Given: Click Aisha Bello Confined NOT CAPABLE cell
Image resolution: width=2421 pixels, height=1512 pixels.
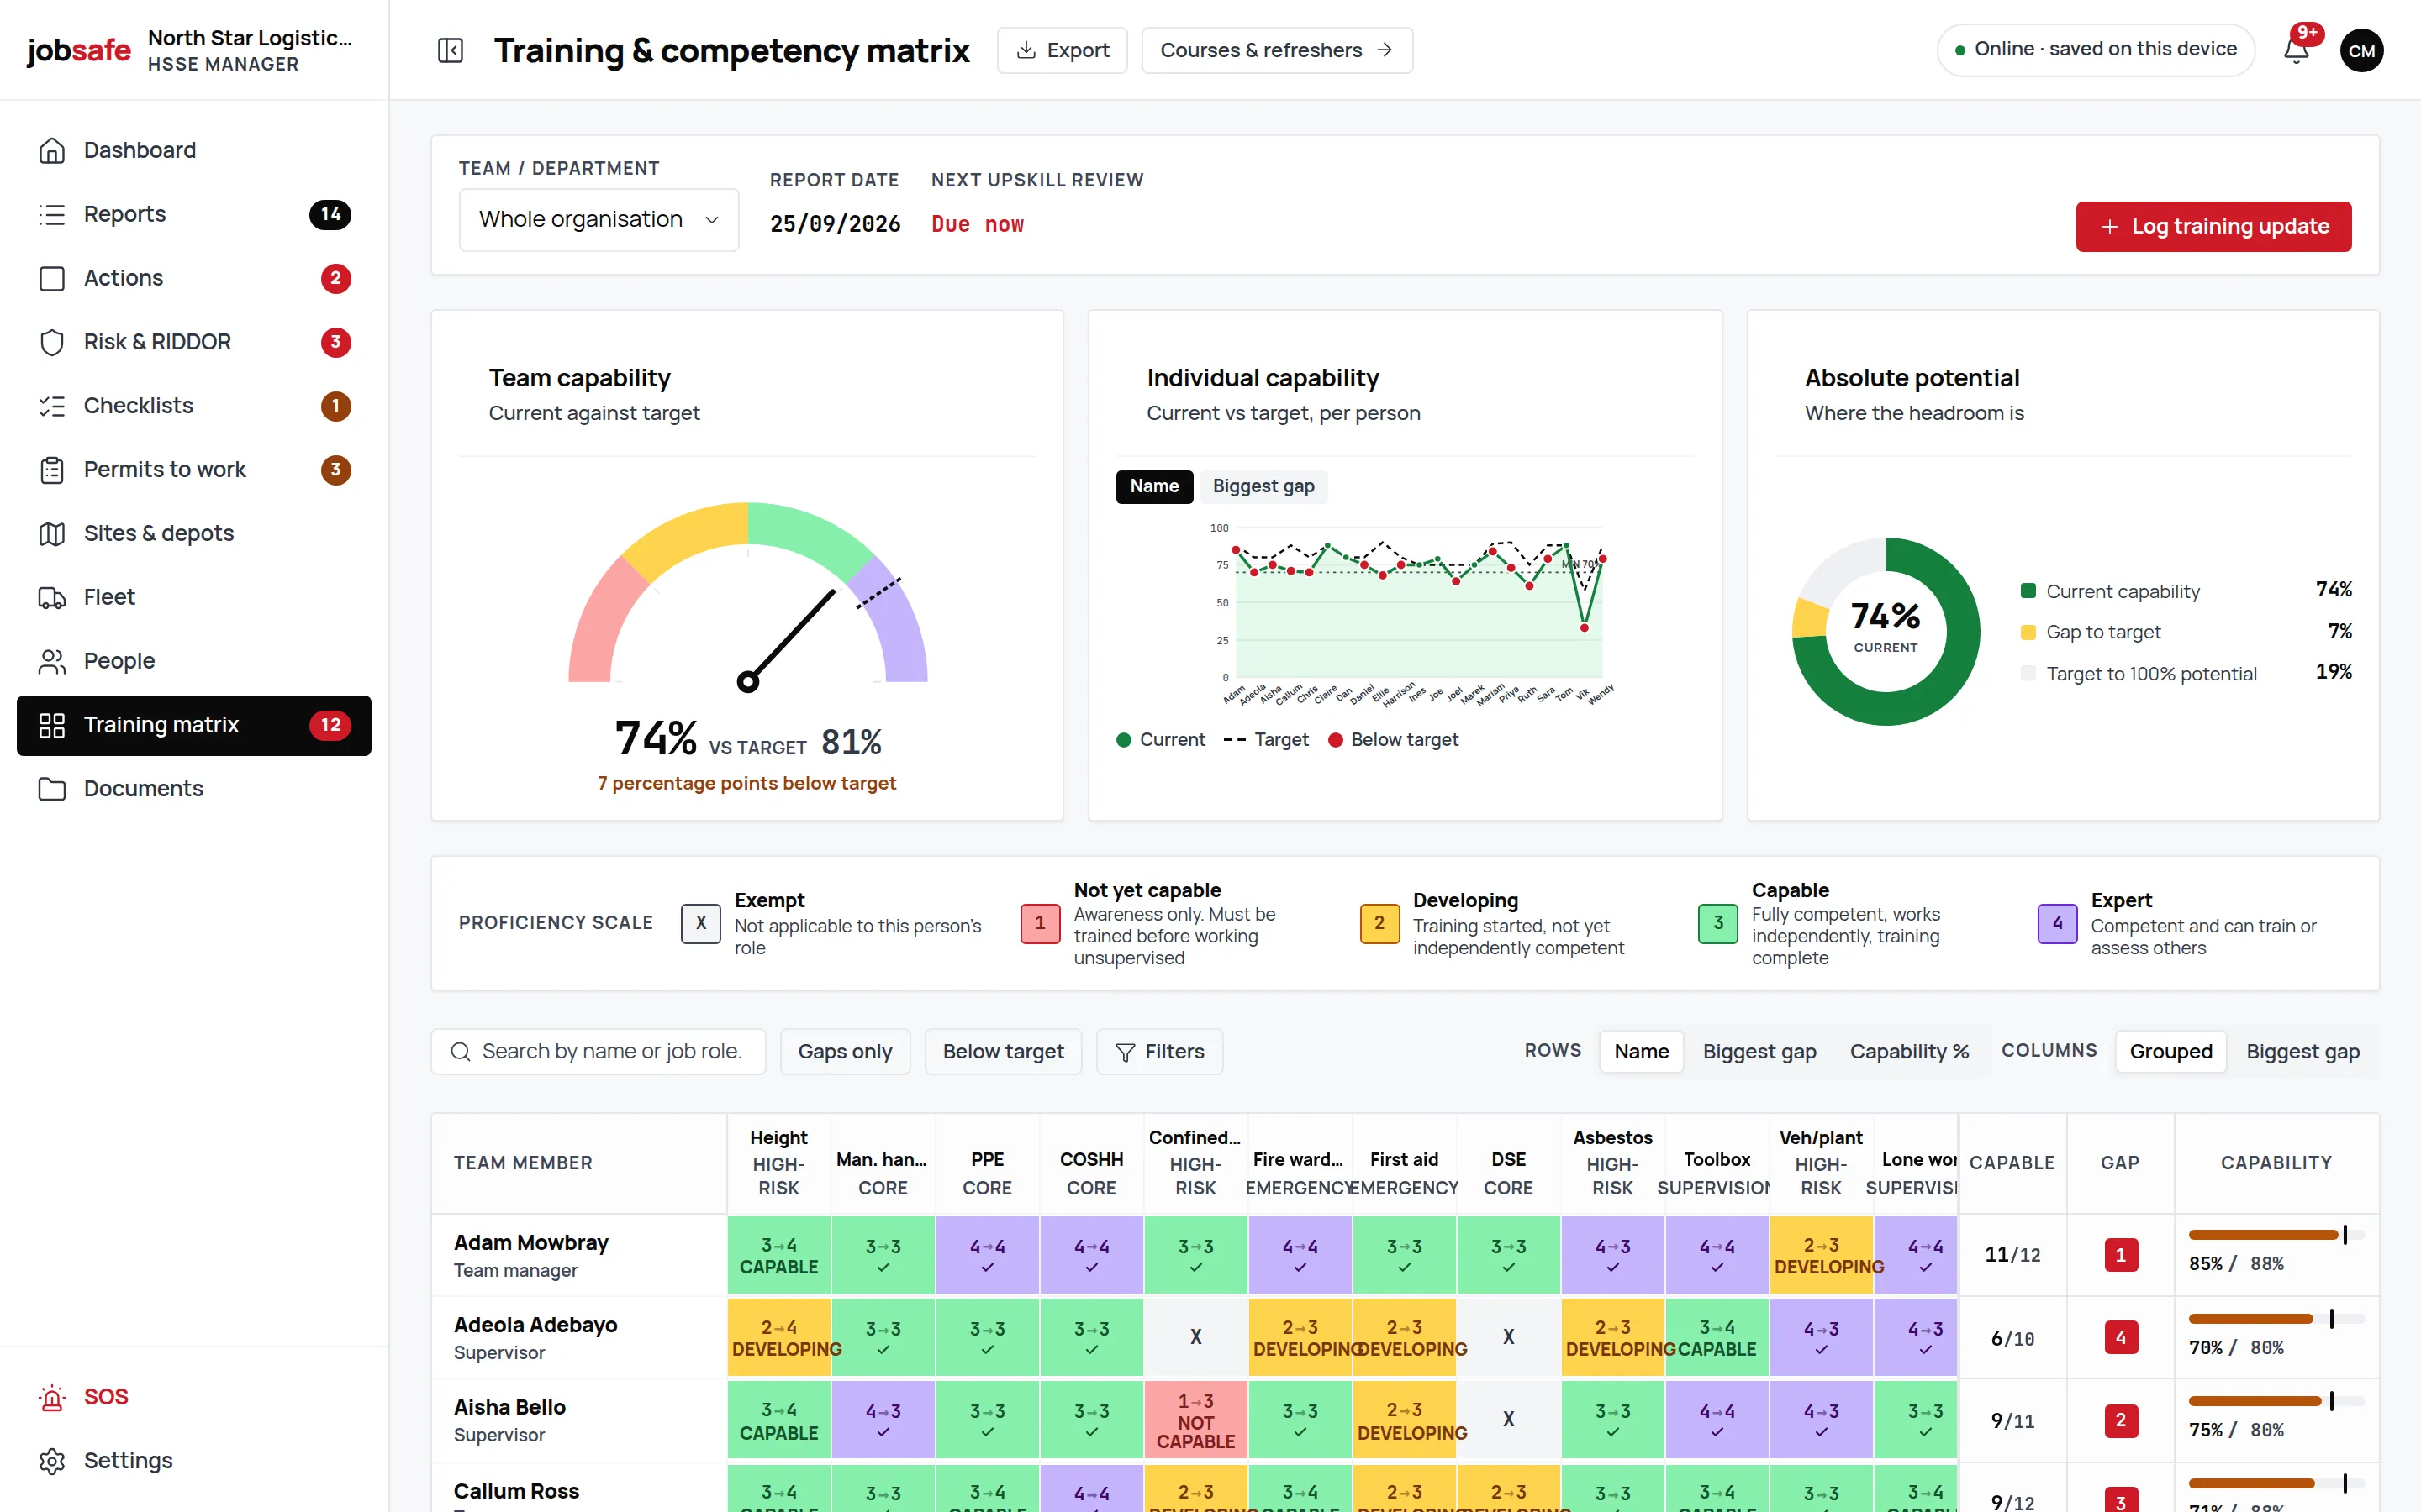Looking at the screenshot, I should point(1195,1421).
